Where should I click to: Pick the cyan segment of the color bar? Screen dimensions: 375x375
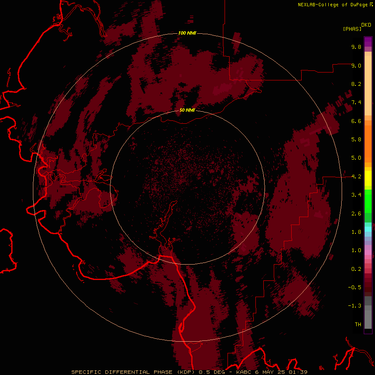tap(368, 229)
